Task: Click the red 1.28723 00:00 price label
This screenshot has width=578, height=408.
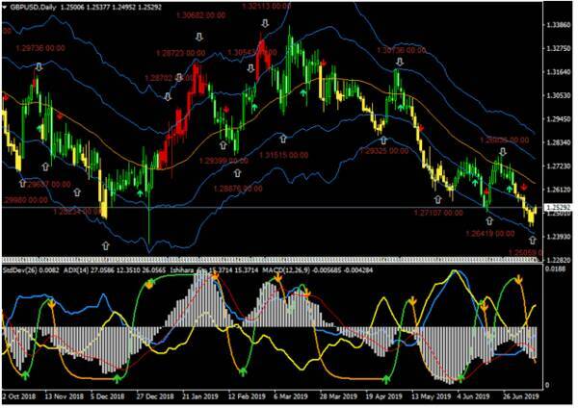Action: (181, 53)
